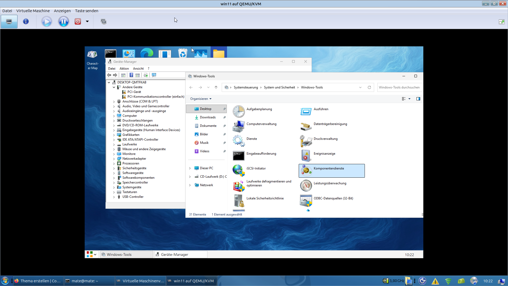This screenshot has height=286, width=508.
Task: Open view options dropdown arrow in Explorer
Action: (x=409, y=99)
